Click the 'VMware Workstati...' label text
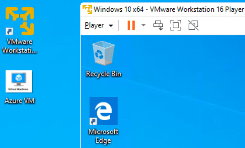This screenshot has height=148, width=245. 20,46
